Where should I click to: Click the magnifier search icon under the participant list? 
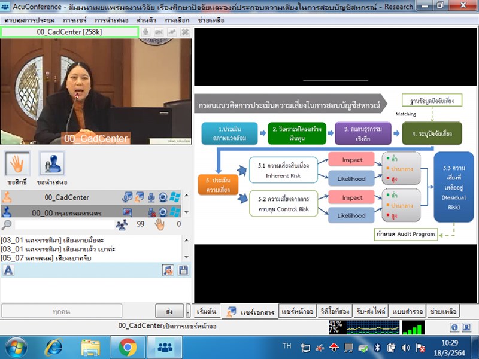pyautogui.click(x=7, y=225)
